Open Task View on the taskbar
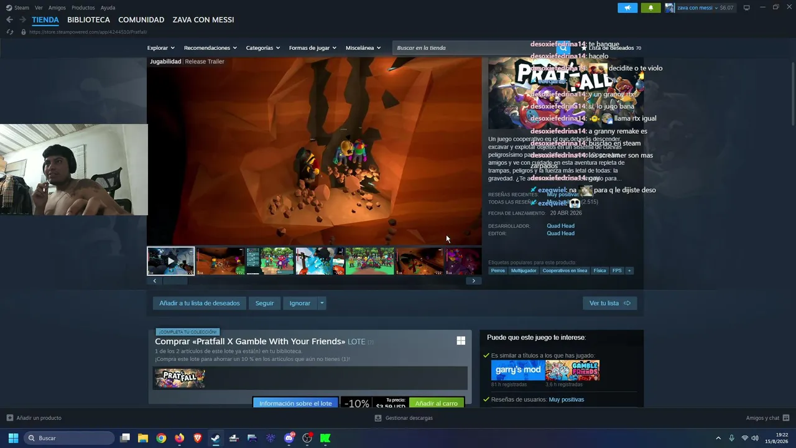 click(x=125, y=438)
